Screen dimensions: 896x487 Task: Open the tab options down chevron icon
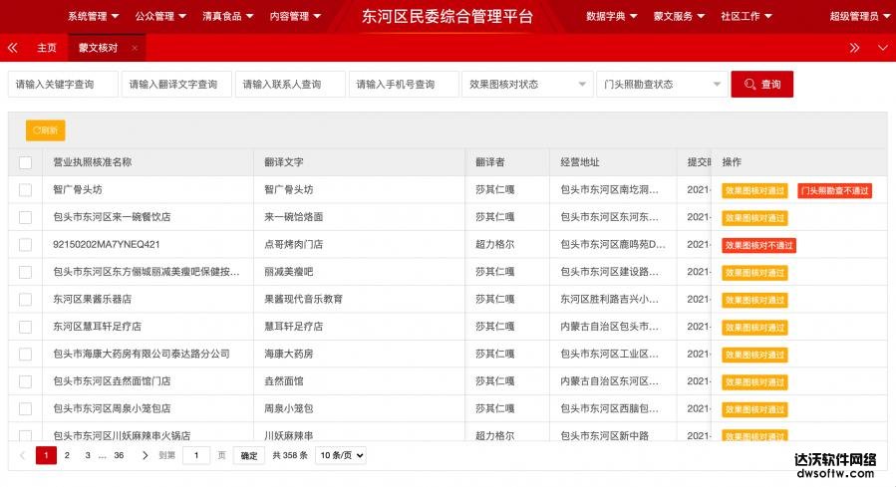(x=882, y=48)
